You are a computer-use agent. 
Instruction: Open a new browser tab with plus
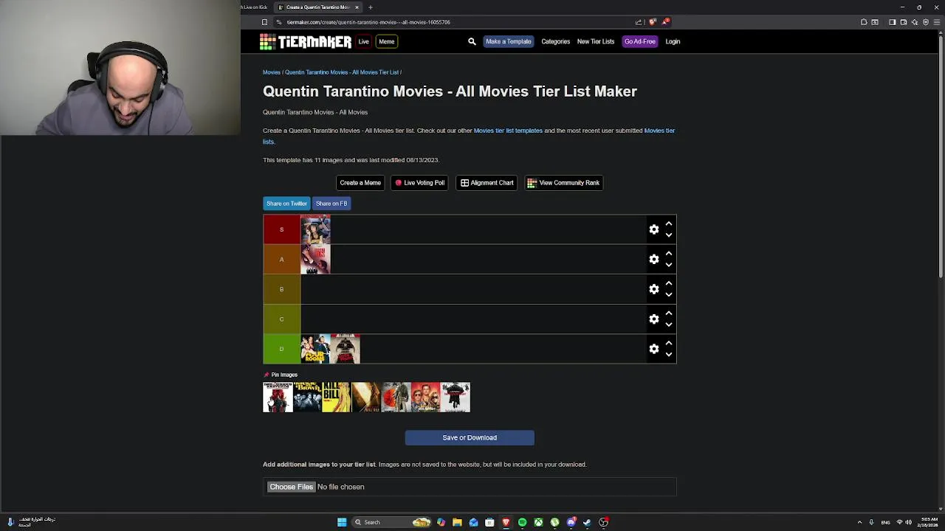point(371,7)
